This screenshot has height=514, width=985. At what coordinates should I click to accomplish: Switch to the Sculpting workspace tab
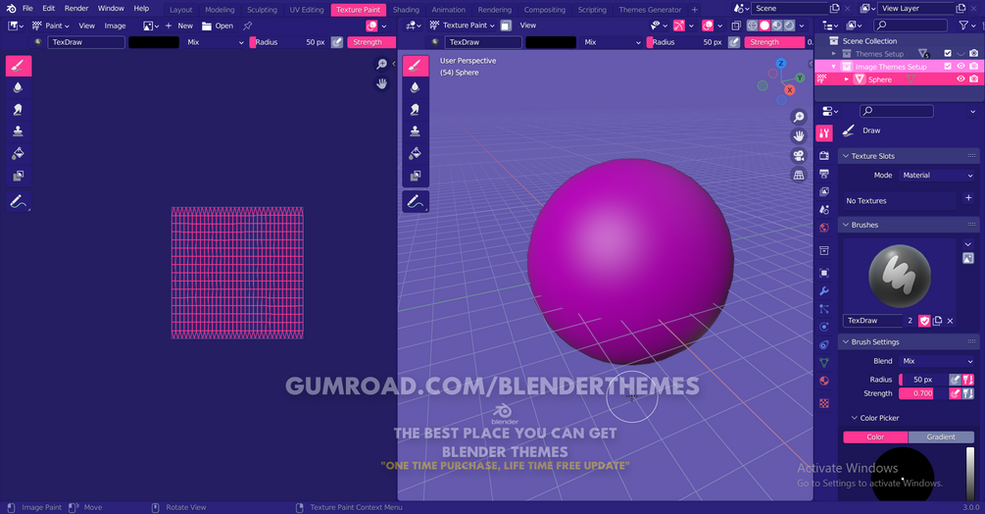coord(262,10)
